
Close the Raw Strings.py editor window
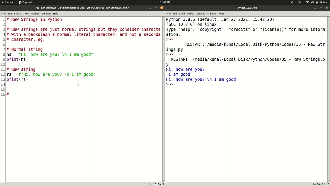click(162, 8)
